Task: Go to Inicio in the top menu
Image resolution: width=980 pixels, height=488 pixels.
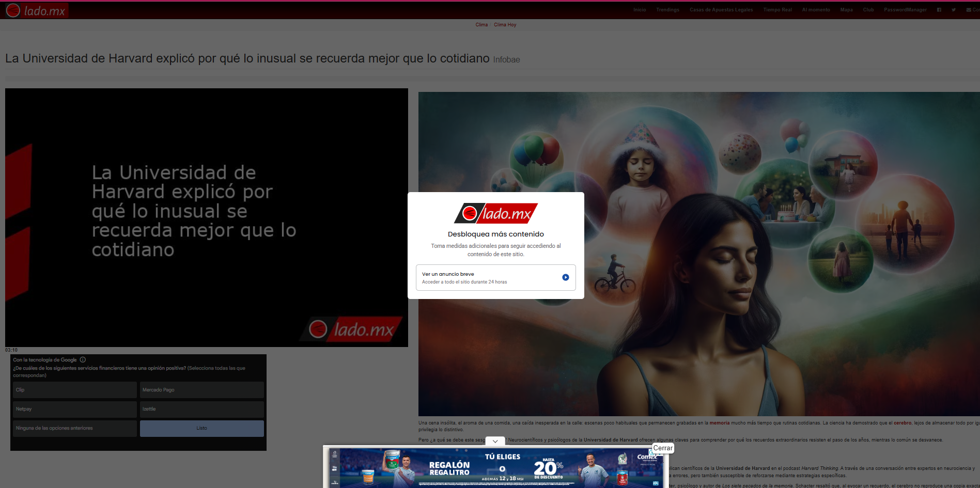Action: pyautogui.click(x=640, y=10)
